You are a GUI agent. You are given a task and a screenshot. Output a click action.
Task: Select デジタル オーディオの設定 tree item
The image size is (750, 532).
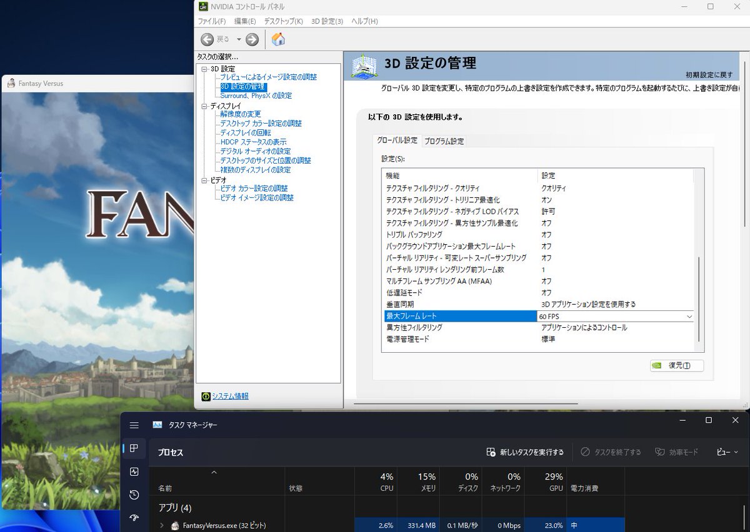[x=255, y=151]
